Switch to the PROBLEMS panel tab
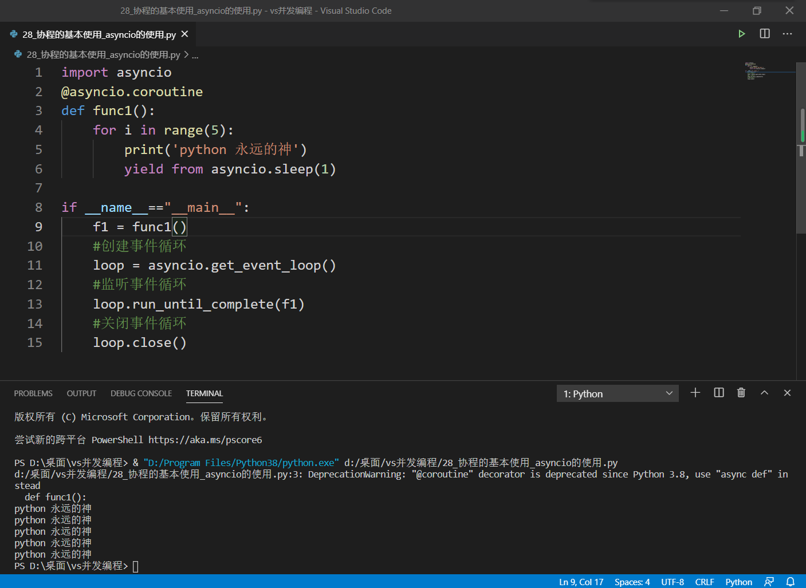Image resolution: width=806 pixels, height=588 pixels. coord(33,393)
